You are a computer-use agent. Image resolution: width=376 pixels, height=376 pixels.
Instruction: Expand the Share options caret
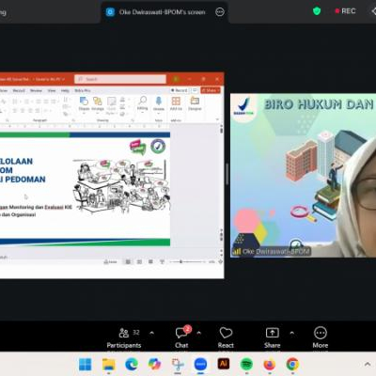coord(292,333)
